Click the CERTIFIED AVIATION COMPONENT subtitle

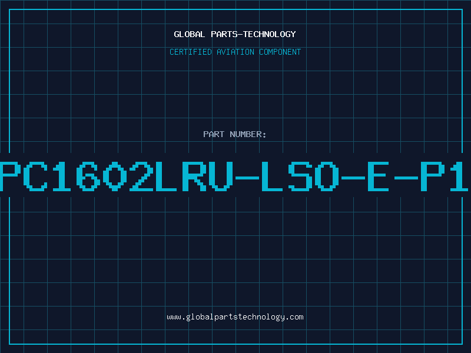(235, 52)
